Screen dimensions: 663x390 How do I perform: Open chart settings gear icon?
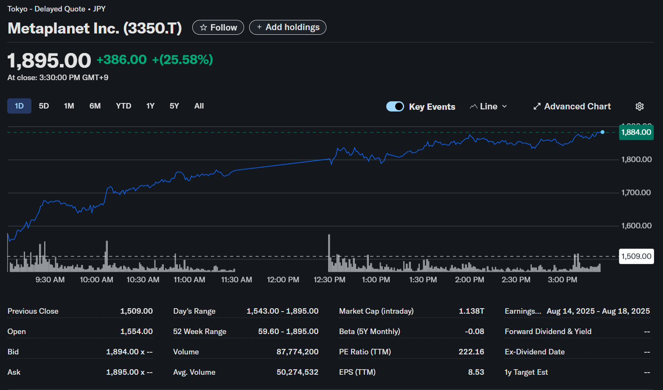click(640, 106)
